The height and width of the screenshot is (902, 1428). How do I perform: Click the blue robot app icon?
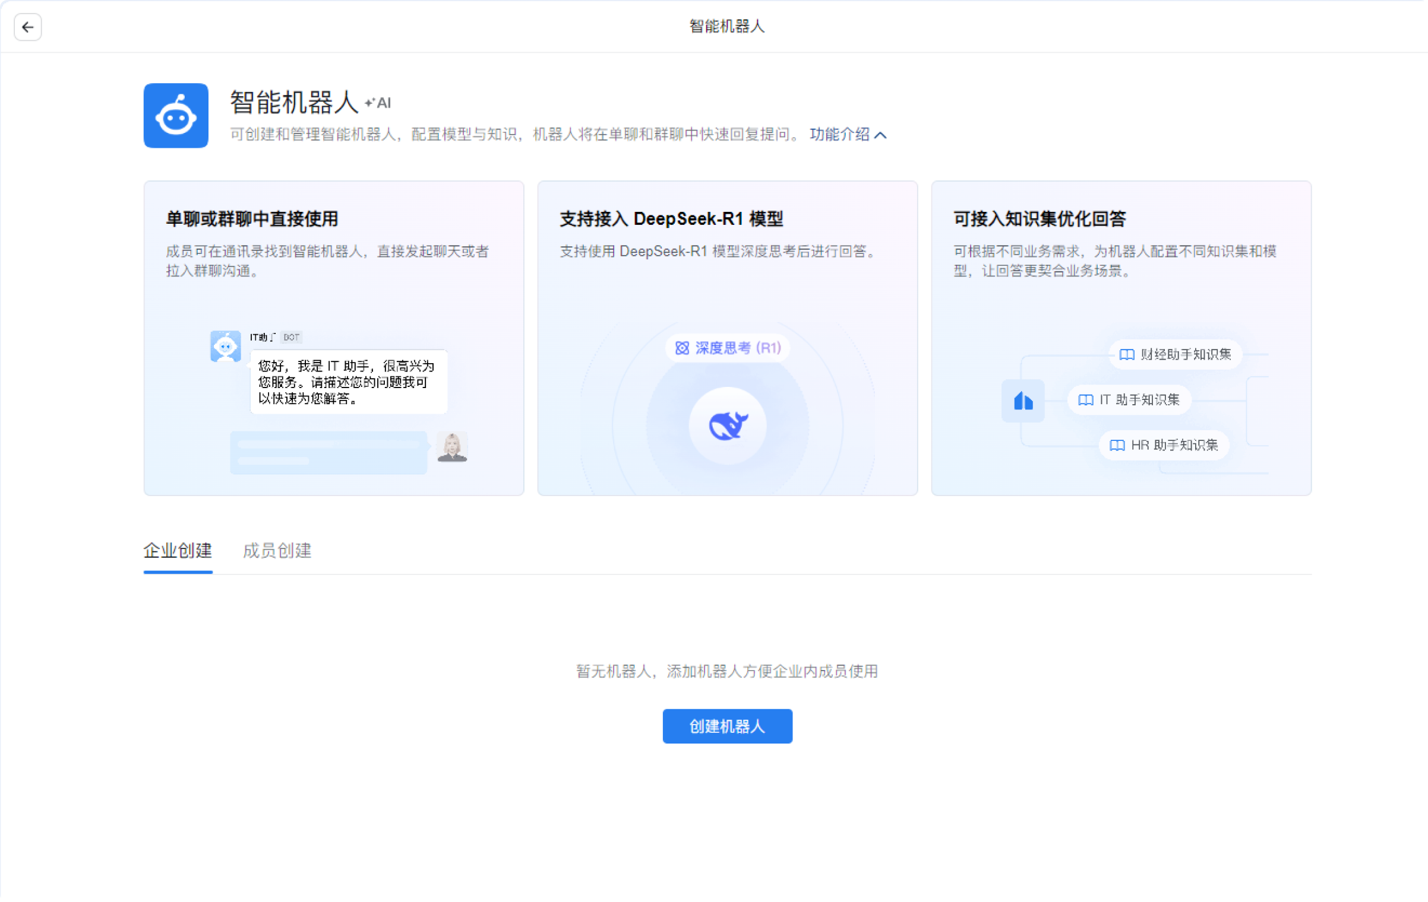(x=176, y=116)
